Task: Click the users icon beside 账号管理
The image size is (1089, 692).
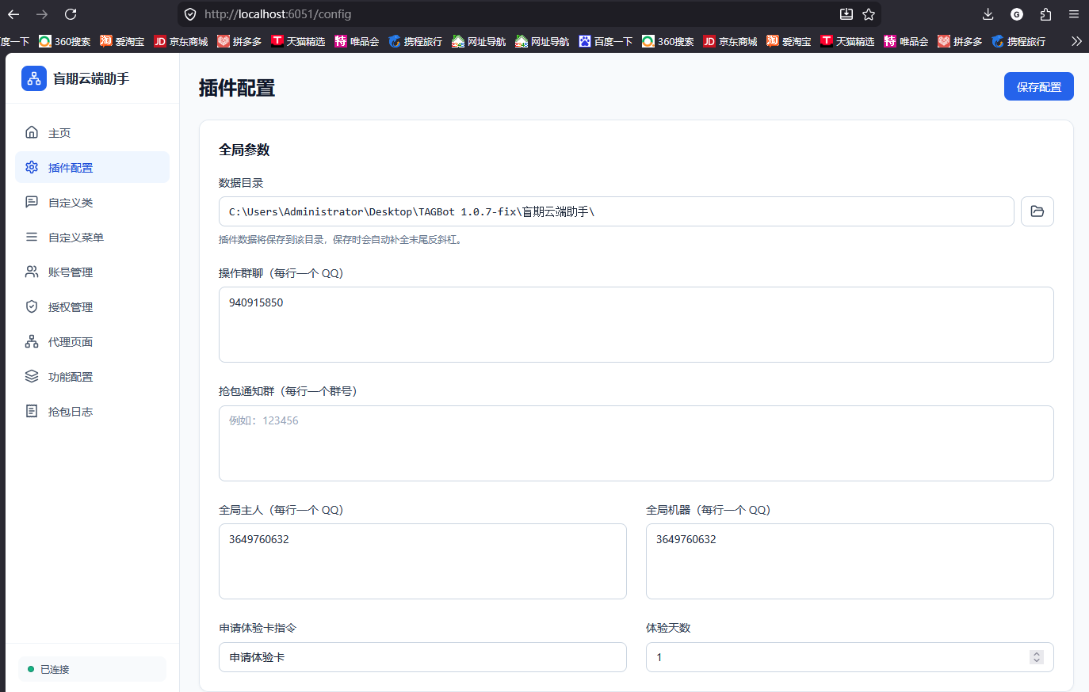Action: point(32,272)
